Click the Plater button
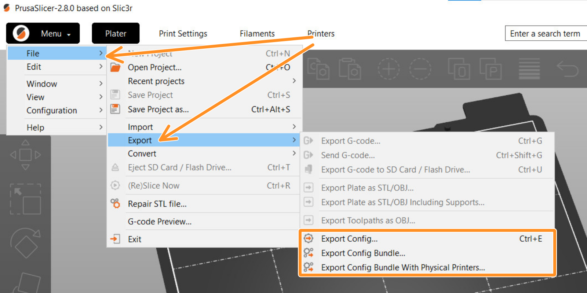Image resolution: width=587 pixels, height=293 pixels. coord(116,33)
